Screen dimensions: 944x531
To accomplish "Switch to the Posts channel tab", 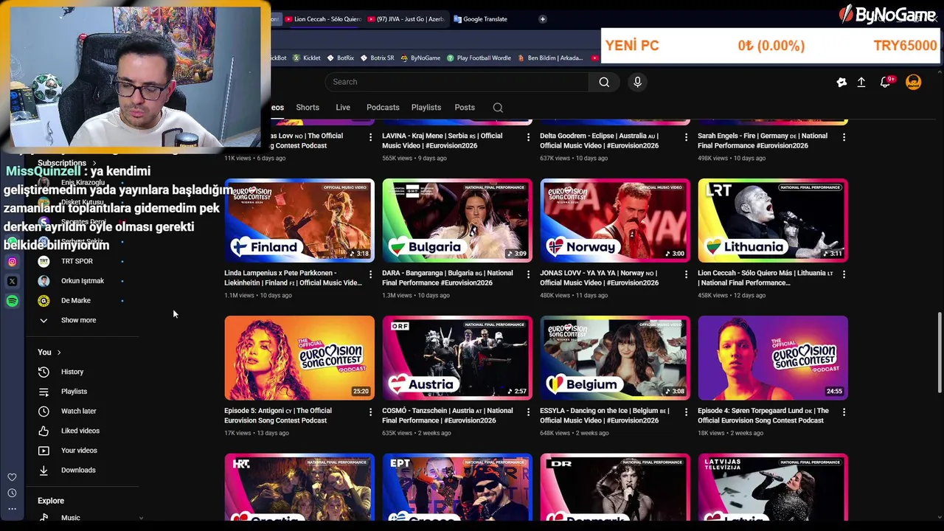I will point(465,108).
